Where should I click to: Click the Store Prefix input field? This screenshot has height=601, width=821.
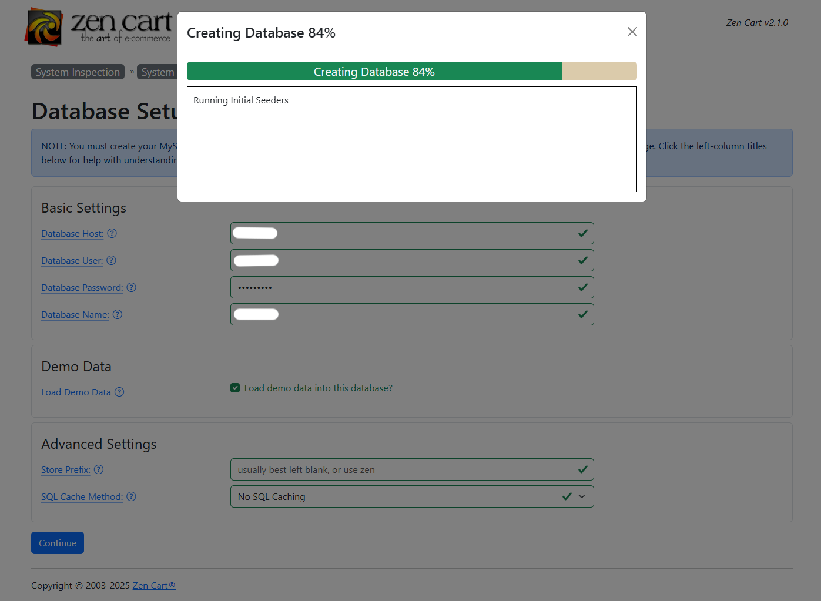(411, 469)
